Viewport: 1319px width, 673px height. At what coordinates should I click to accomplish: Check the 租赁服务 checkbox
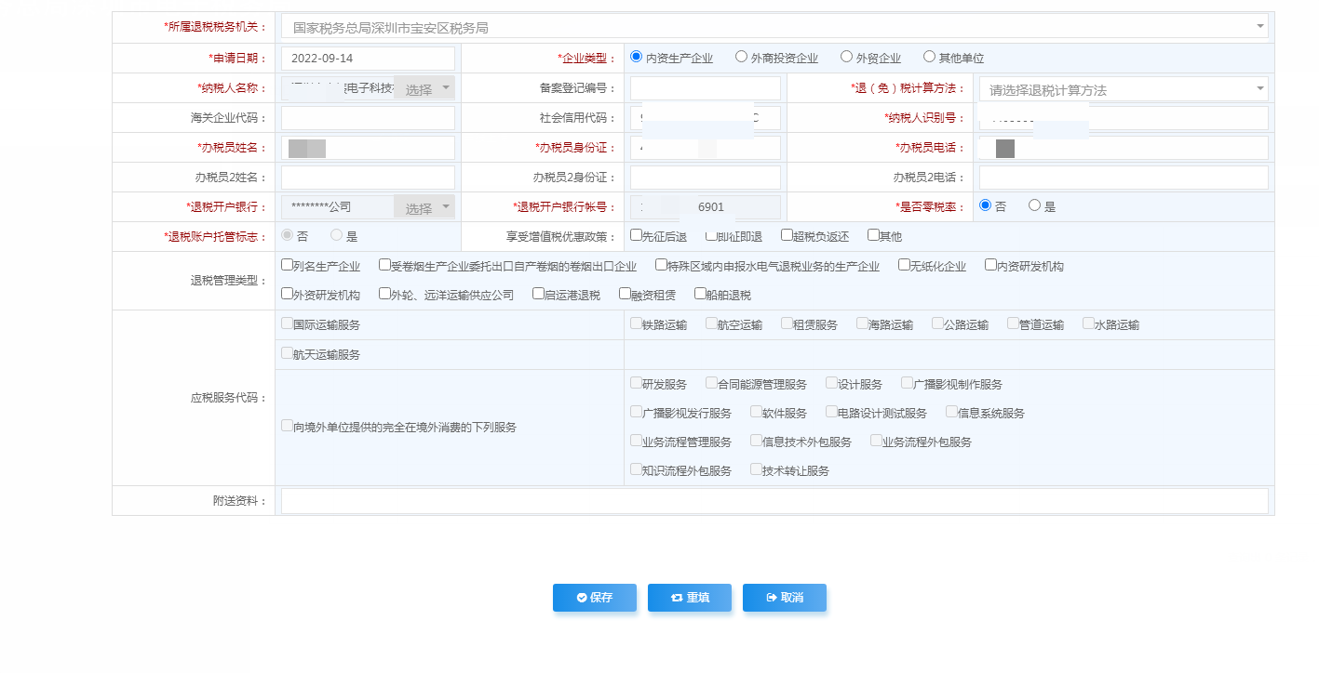coord(787,323)
